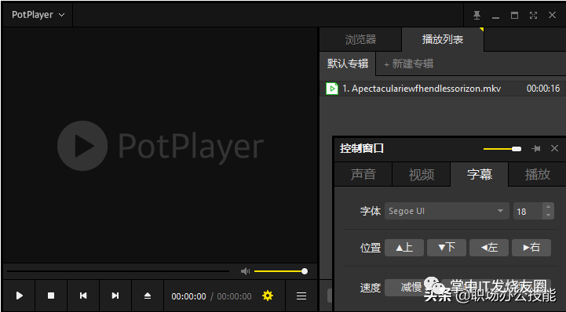Switch to the 浏览器 tab
566x312 pixels.
pos(360,39)
